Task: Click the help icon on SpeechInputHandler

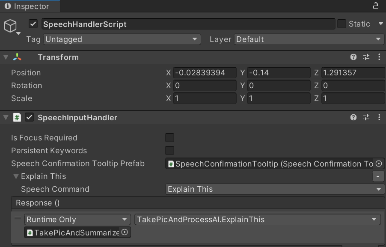Action: pos(353,117)
